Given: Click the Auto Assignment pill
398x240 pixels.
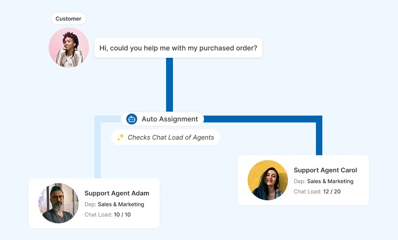Looking at the screenshot, I should [x=162, y=119].
